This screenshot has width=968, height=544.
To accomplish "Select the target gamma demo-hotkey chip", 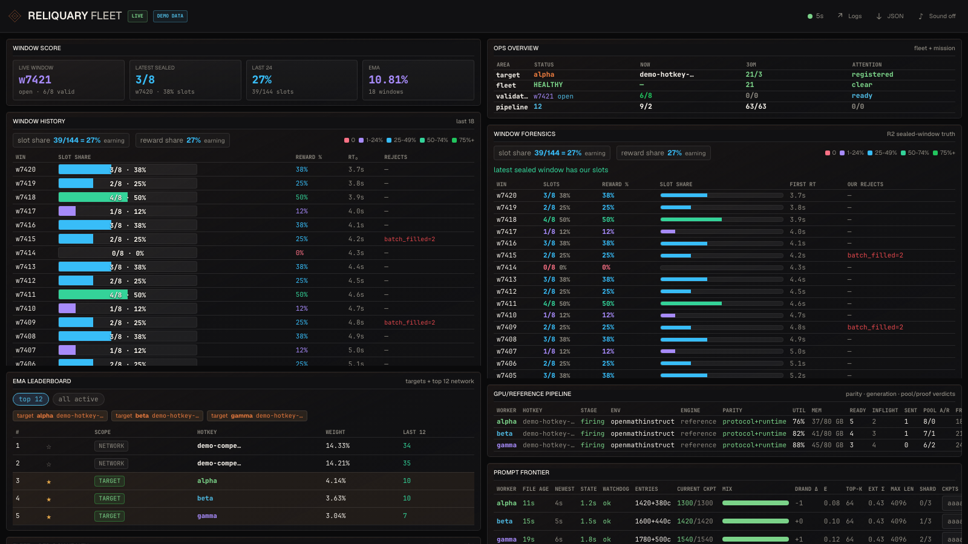I will coord(257,416).
